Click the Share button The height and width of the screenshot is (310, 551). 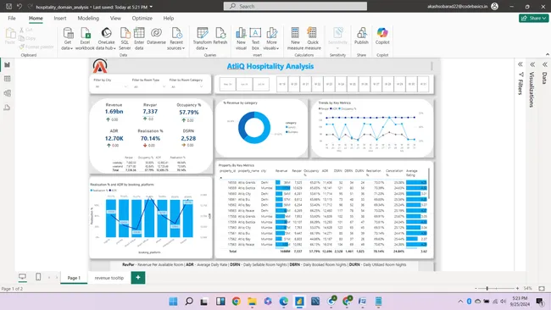click(533, 19)
